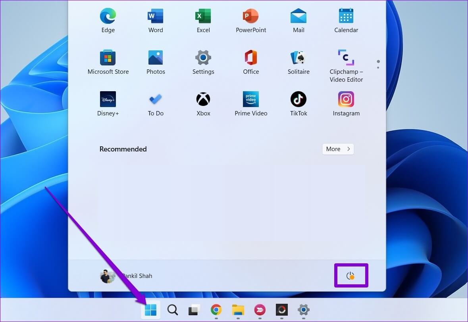Click the power button in Start menu

coord(351,276)
